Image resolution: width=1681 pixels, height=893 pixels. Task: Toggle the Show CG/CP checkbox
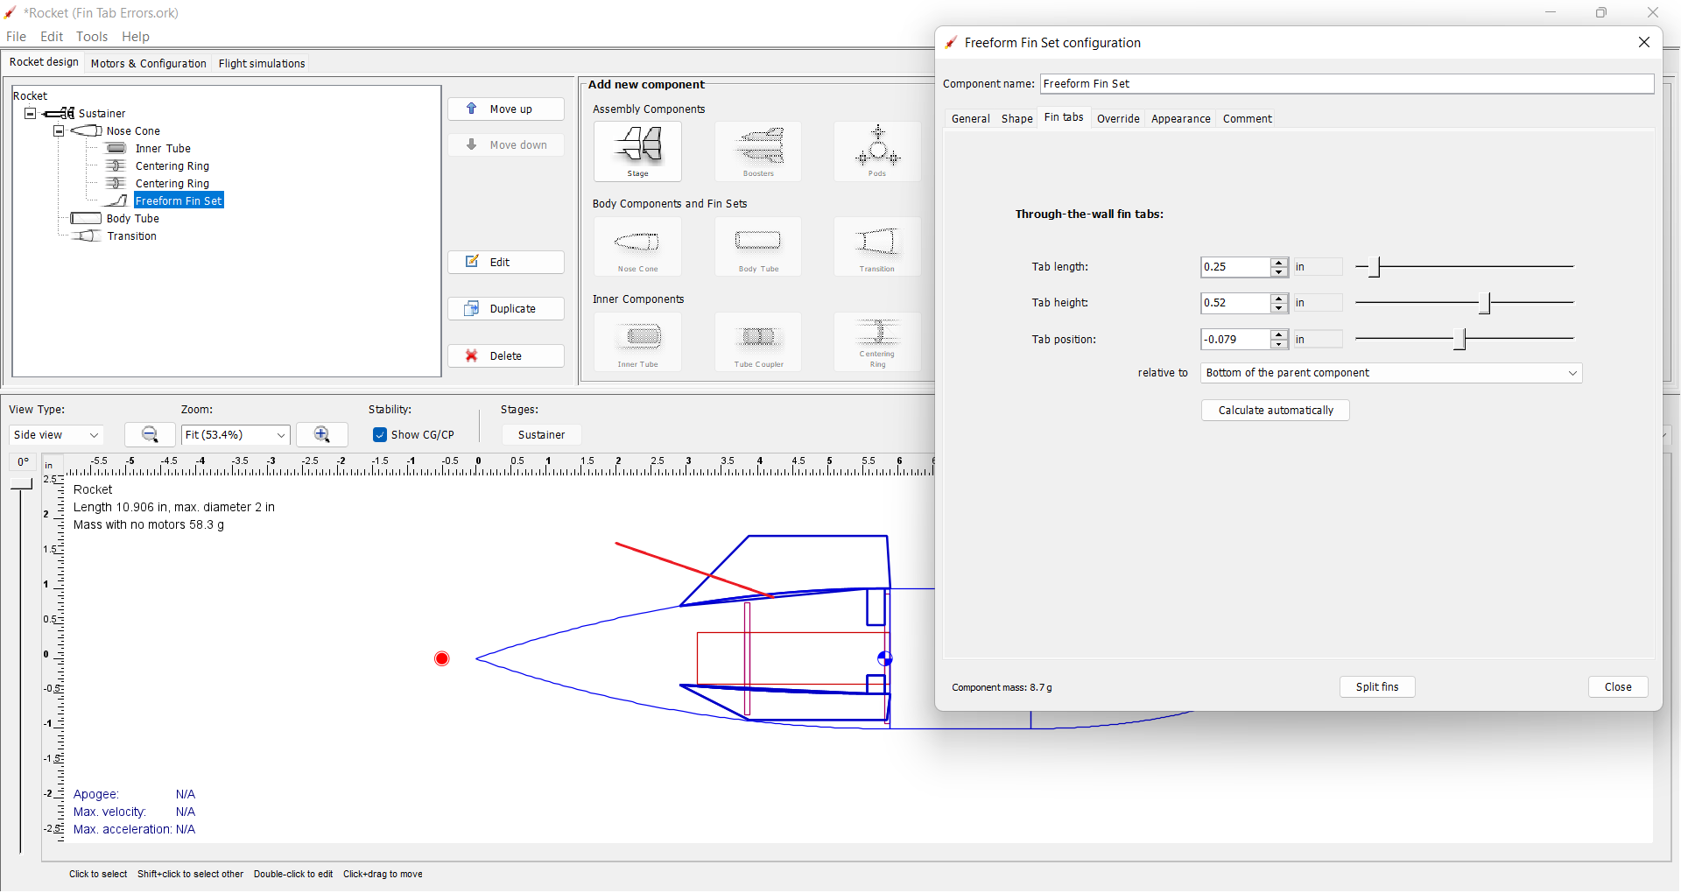(x=380, y=434)
